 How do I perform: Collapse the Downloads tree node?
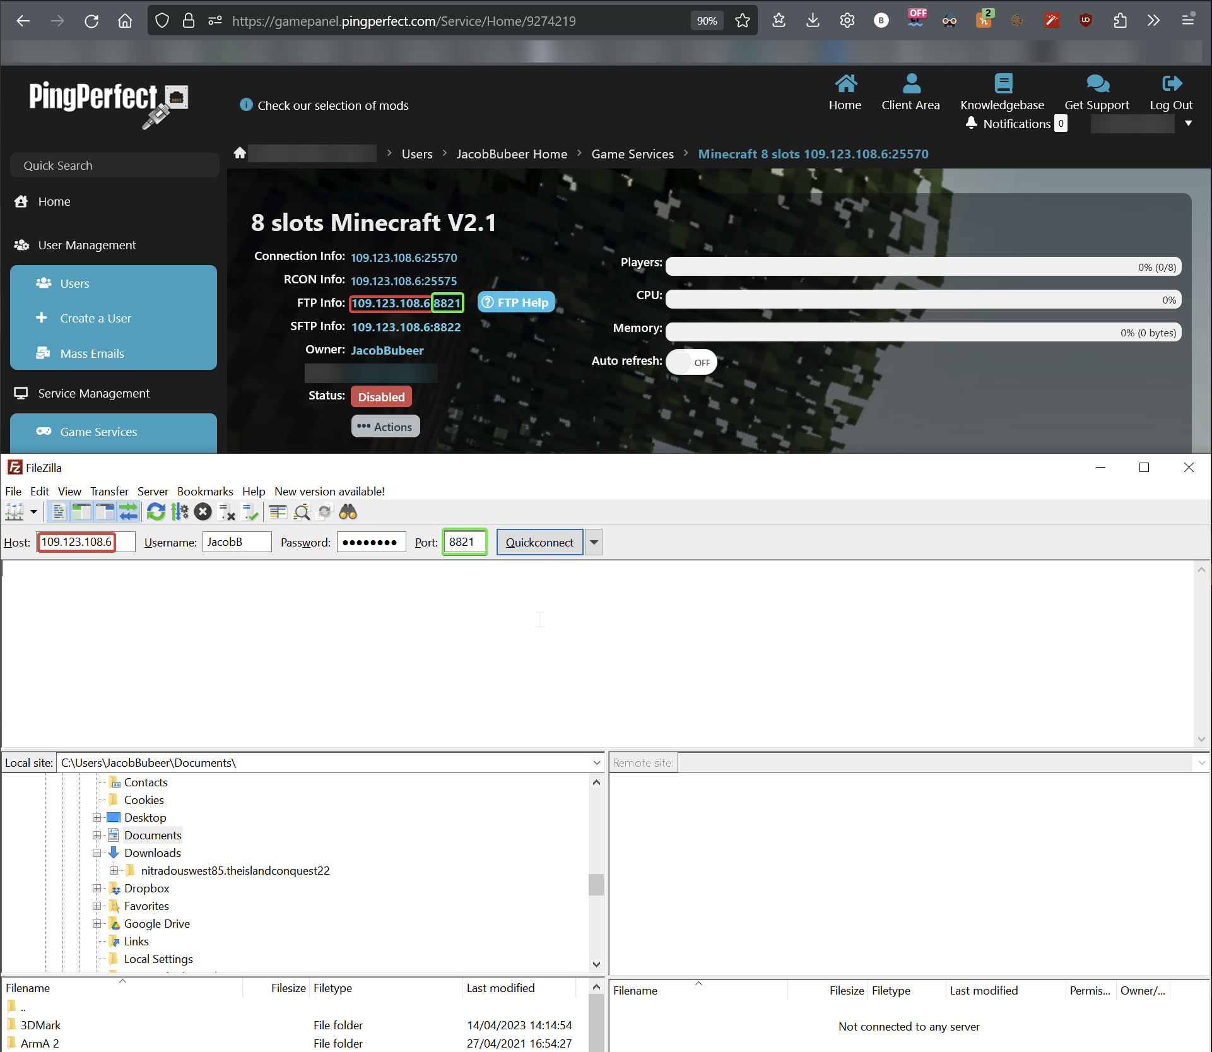pos(97,853)
